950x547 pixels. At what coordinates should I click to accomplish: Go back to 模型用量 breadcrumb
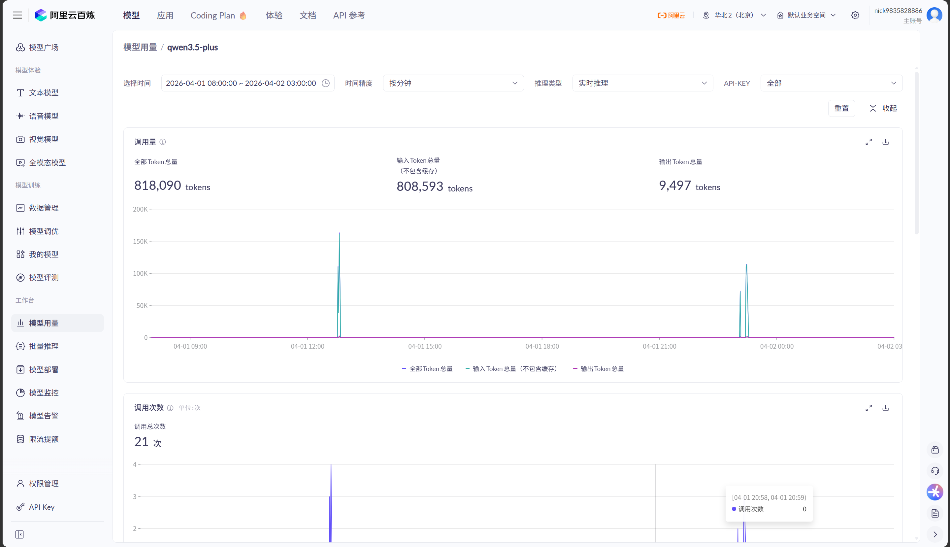(x=140, y=47)
